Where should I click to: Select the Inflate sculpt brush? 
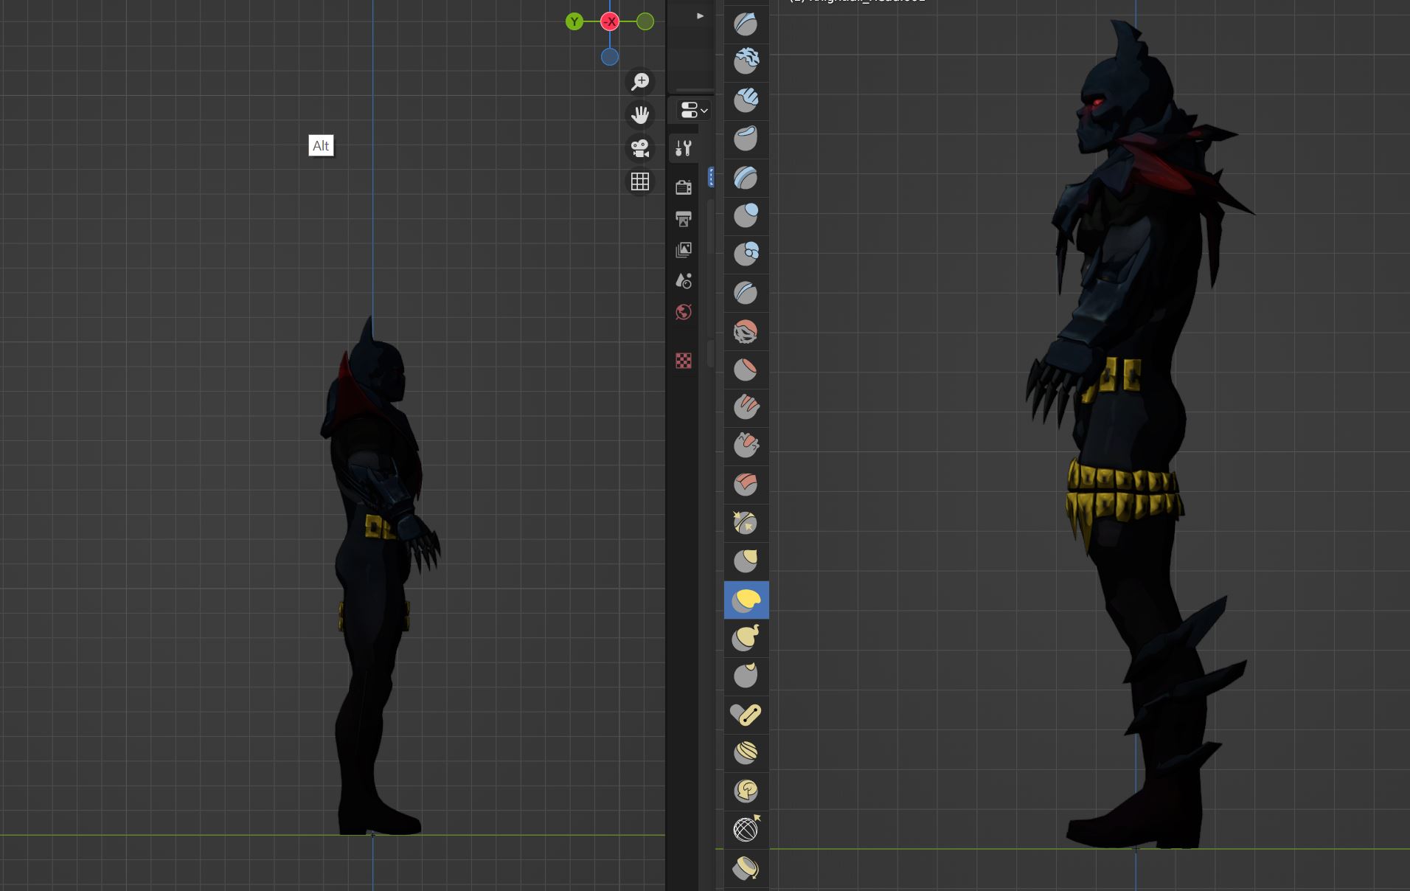click(x=746, y=215)
